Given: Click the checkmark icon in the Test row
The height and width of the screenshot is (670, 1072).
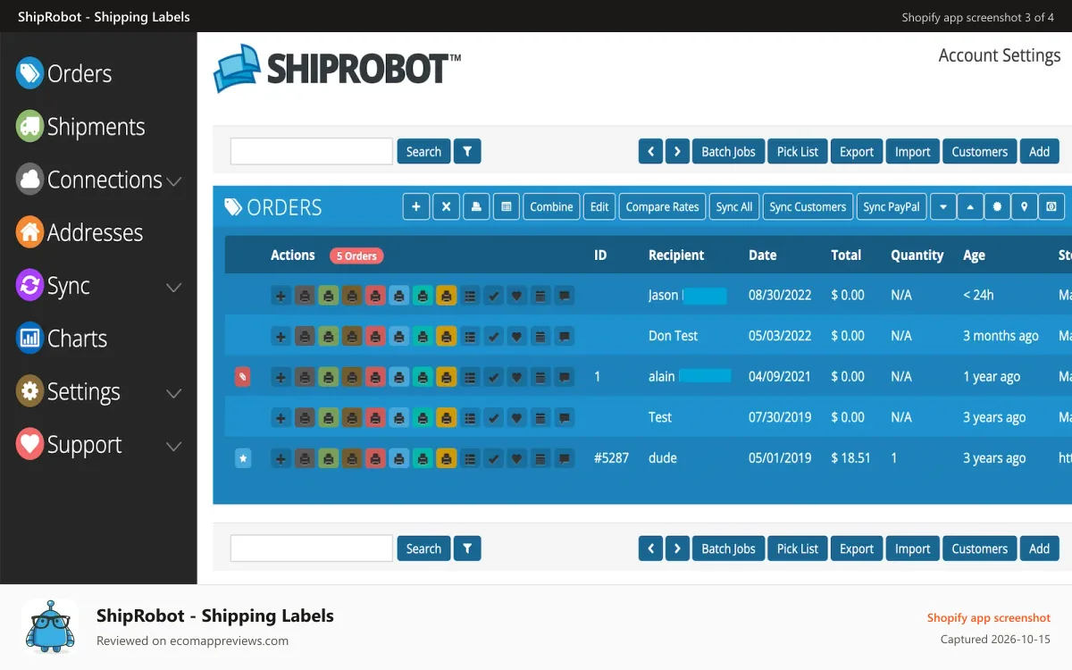Looking at the screenshot, I should coord(493,417).
